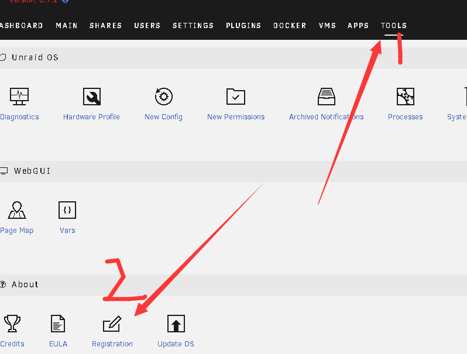The height and width of the screenshot is (354, 467).
Task: Open the Settings tab
Action: click(x=193, y=26)
